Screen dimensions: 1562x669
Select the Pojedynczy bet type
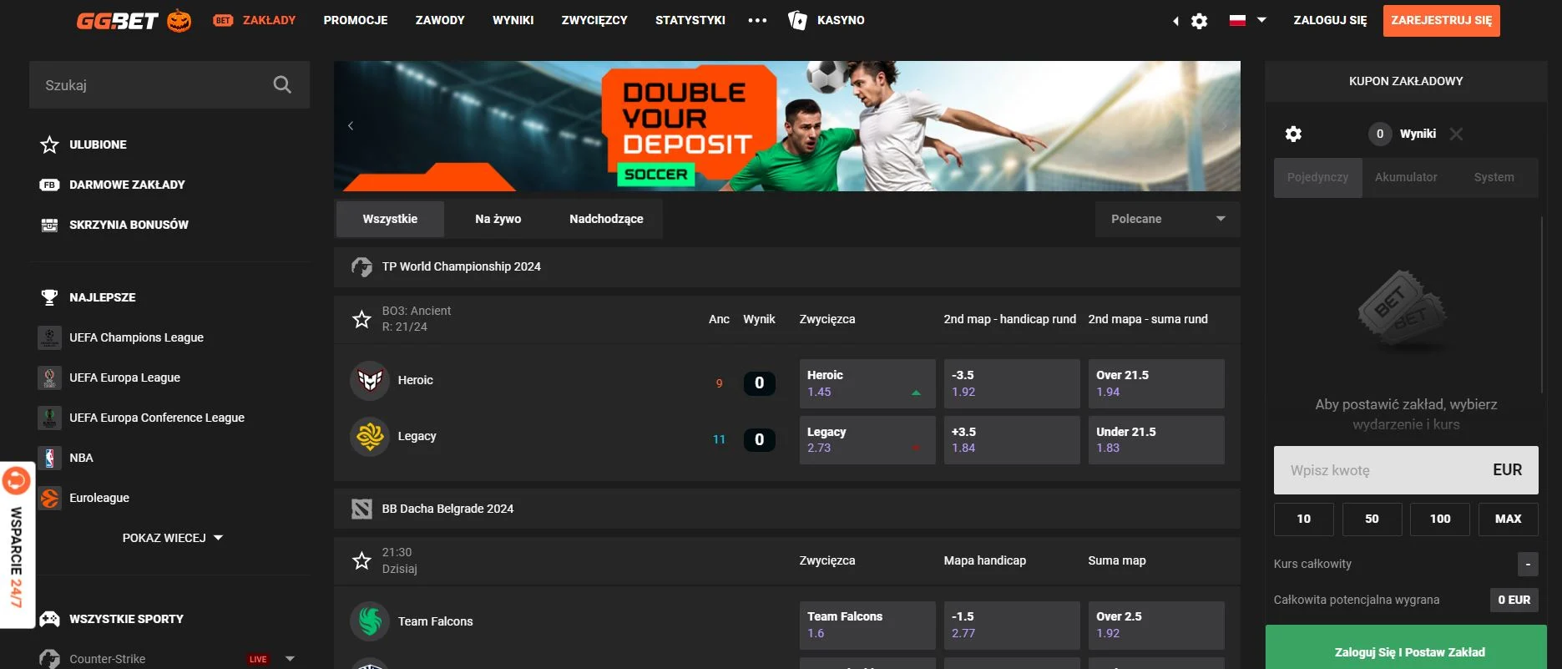point(1317,177)
